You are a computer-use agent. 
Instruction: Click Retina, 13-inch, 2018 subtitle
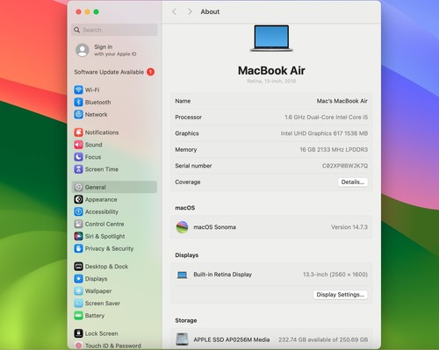coord(271,81)
